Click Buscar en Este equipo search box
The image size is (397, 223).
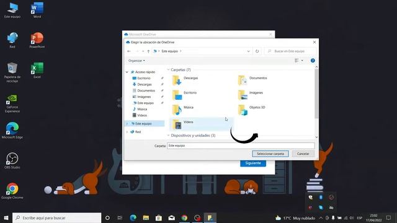pos(290,51)
